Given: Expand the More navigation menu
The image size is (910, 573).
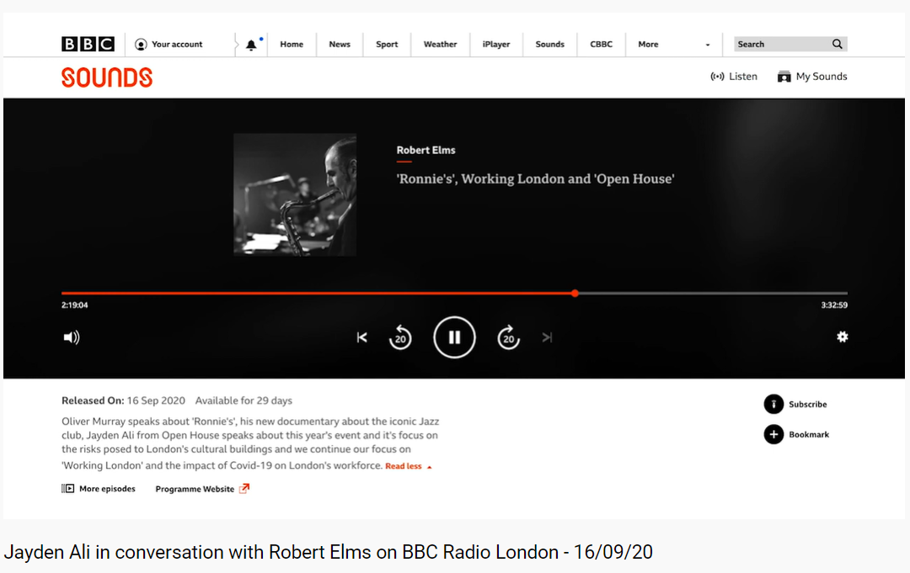Looking at the screenshot, I should (647, 44).
